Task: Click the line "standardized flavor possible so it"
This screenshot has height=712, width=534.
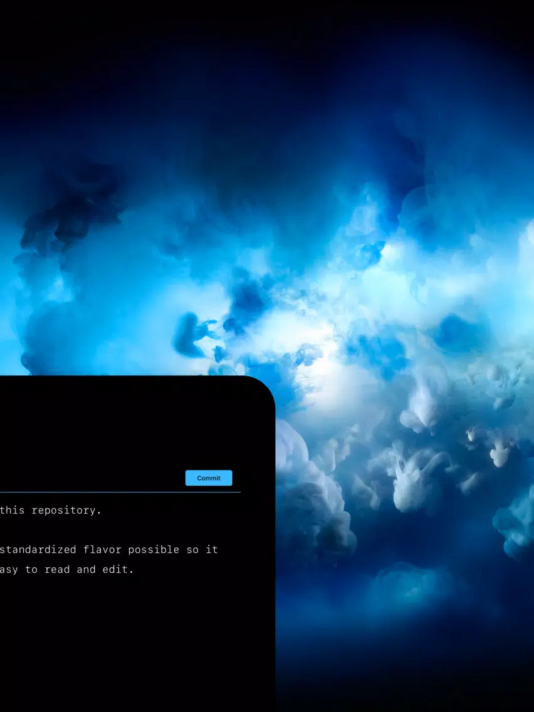Action: click(x=108, y=550)
